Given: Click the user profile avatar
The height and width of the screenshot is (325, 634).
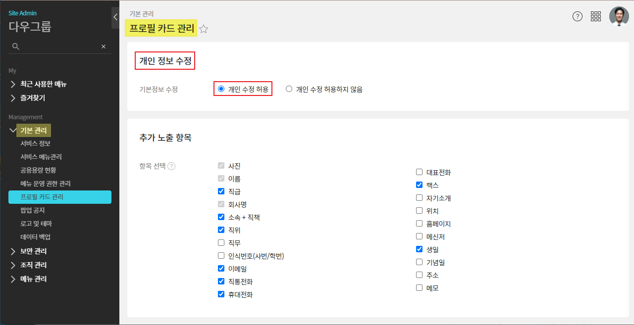Looking at the screenshot, I should (x=619, y=16).
